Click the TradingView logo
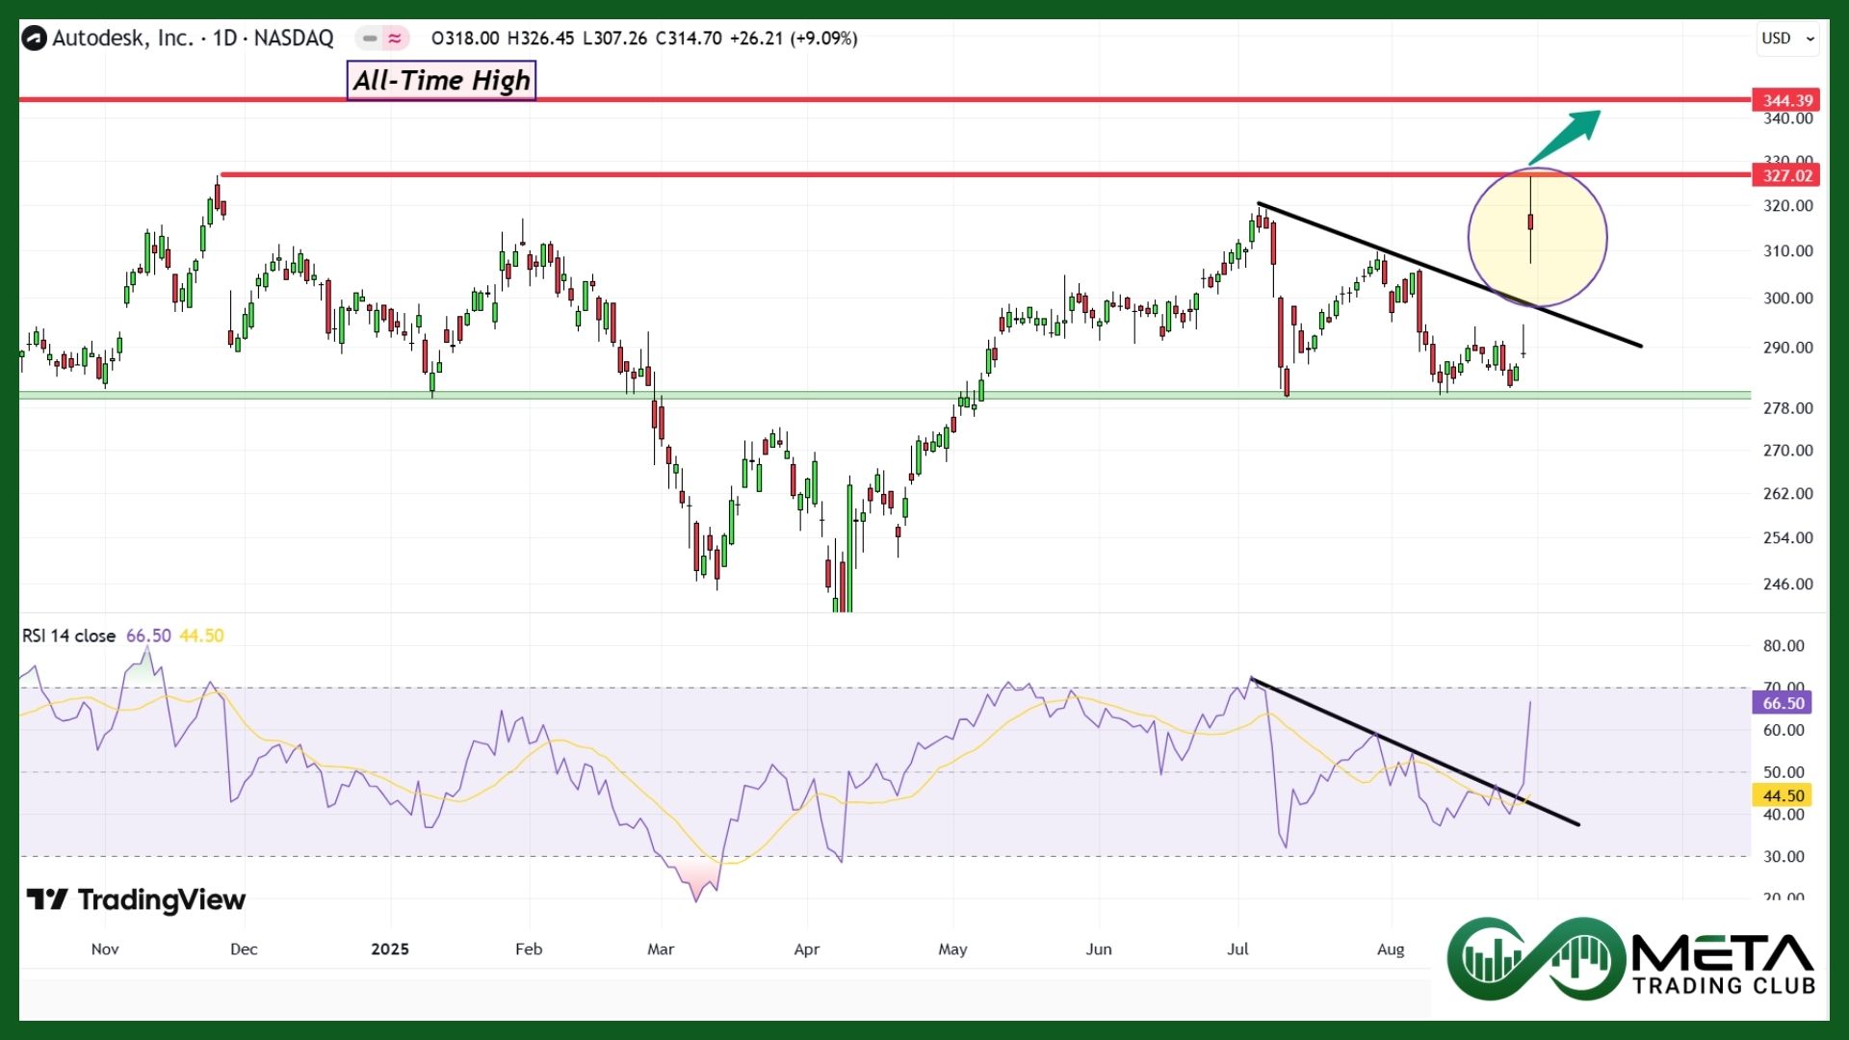The height and width of the screenshot is (1040, 1849). [136, 899]
